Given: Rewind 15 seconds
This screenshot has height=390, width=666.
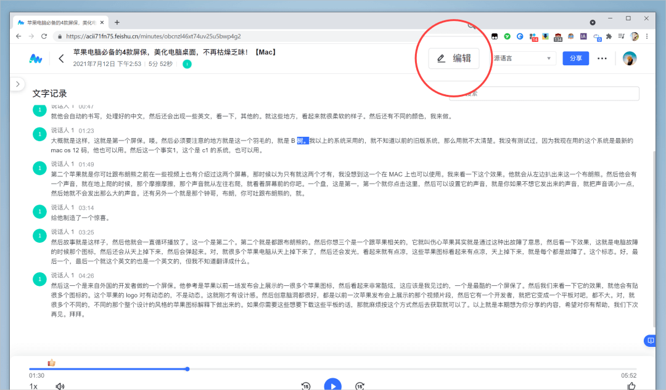Looking at the screenshot, I should (x=306, y=386).
